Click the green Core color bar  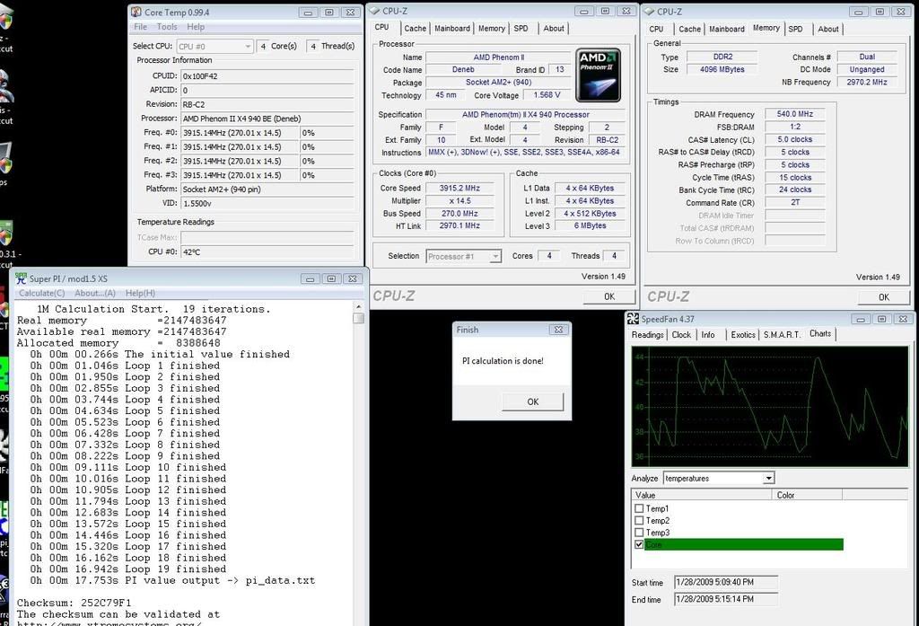744,544
